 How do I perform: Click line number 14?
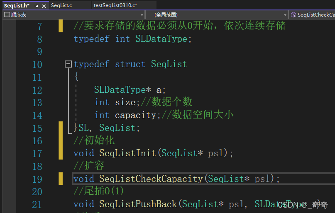pos(37,116)
